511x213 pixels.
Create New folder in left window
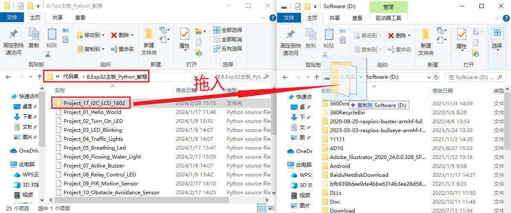(x=149, y=42)
